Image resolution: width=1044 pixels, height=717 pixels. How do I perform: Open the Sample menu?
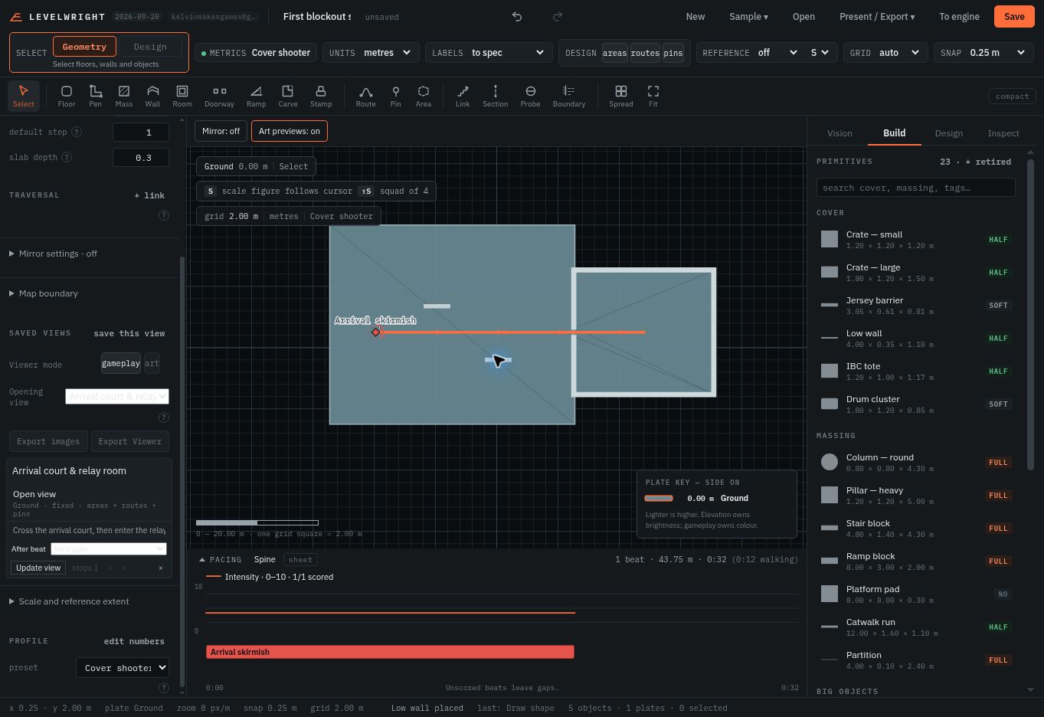pyautogui.click(x=748, y=17)
